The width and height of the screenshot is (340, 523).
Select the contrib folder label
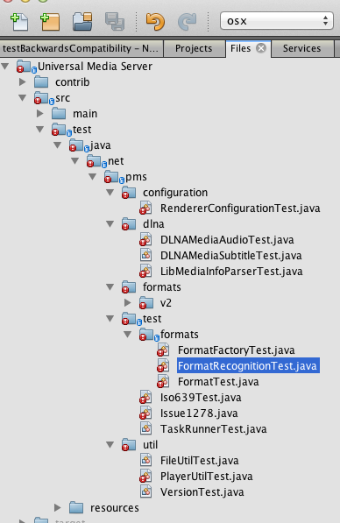pyautogui.click(x=73, y=81)
